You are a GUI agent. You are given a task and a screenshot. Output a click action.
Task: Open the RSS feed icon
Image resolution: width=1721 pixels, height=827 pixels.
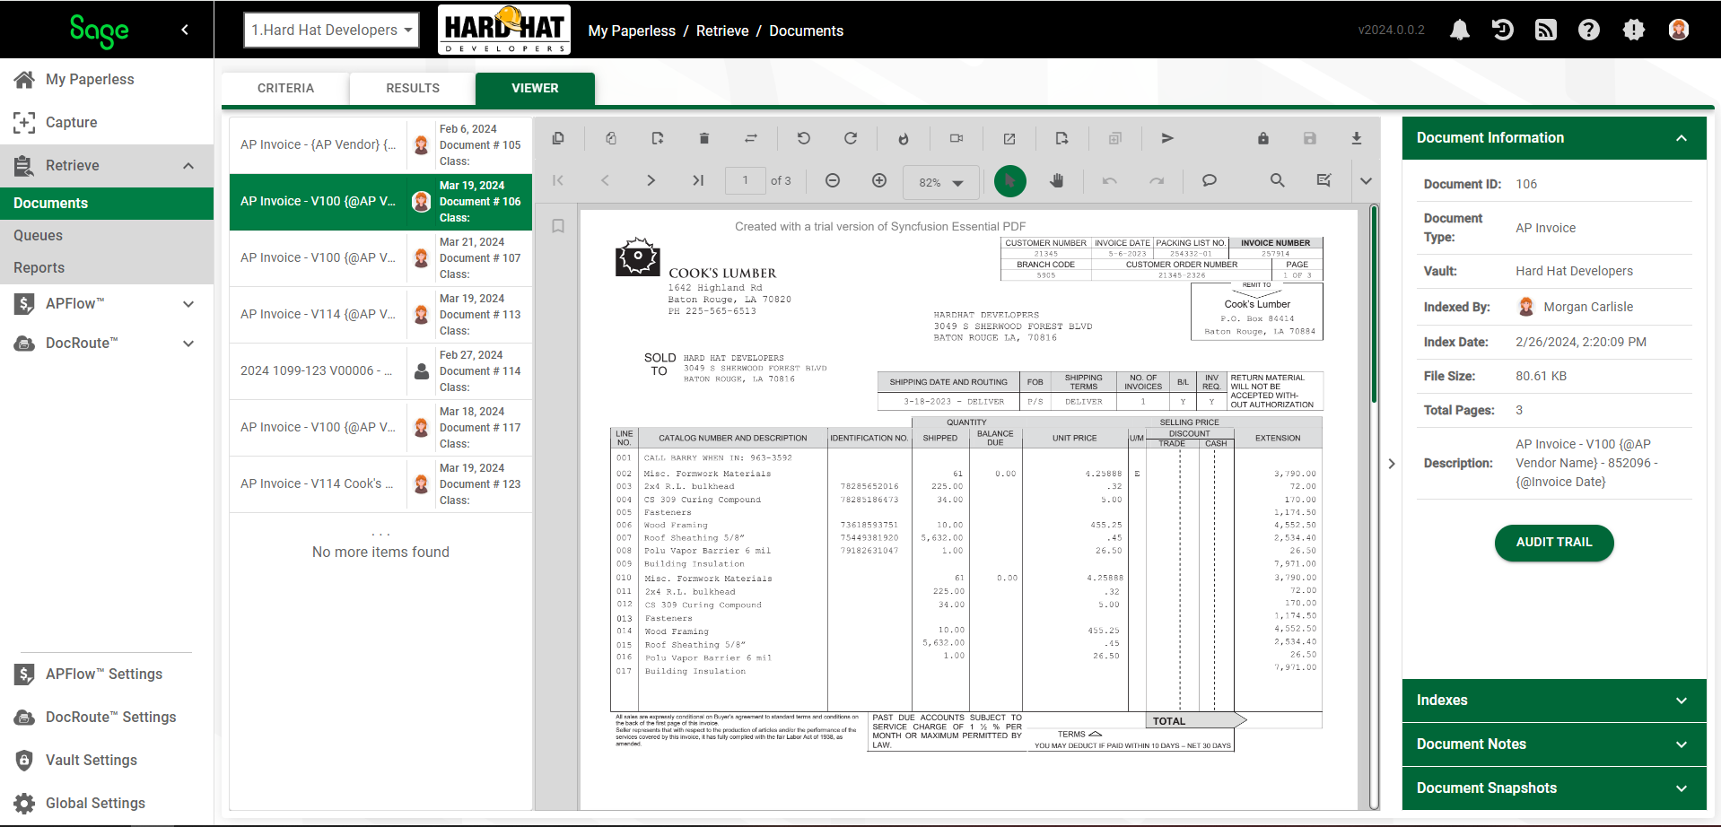pos(1546,30)
